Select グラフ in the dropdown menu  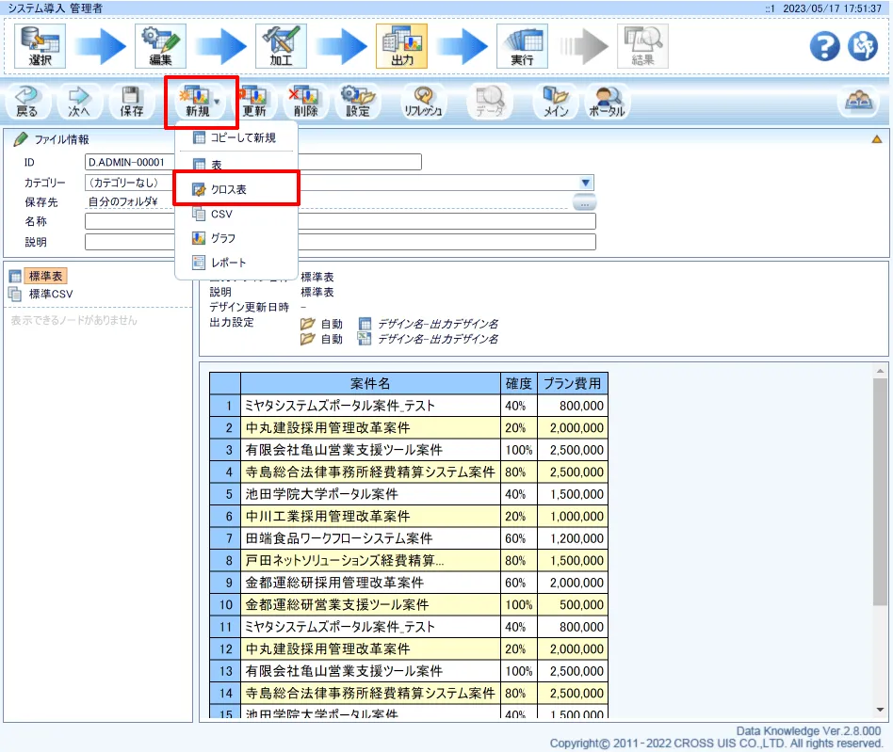pyautogui.click(x=222, y=238)
